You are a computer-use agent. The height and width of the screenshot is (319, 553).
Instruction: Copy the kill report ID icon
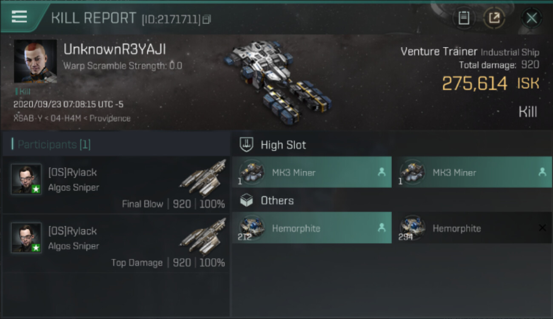pyautogui.click(x=207, y=19)
